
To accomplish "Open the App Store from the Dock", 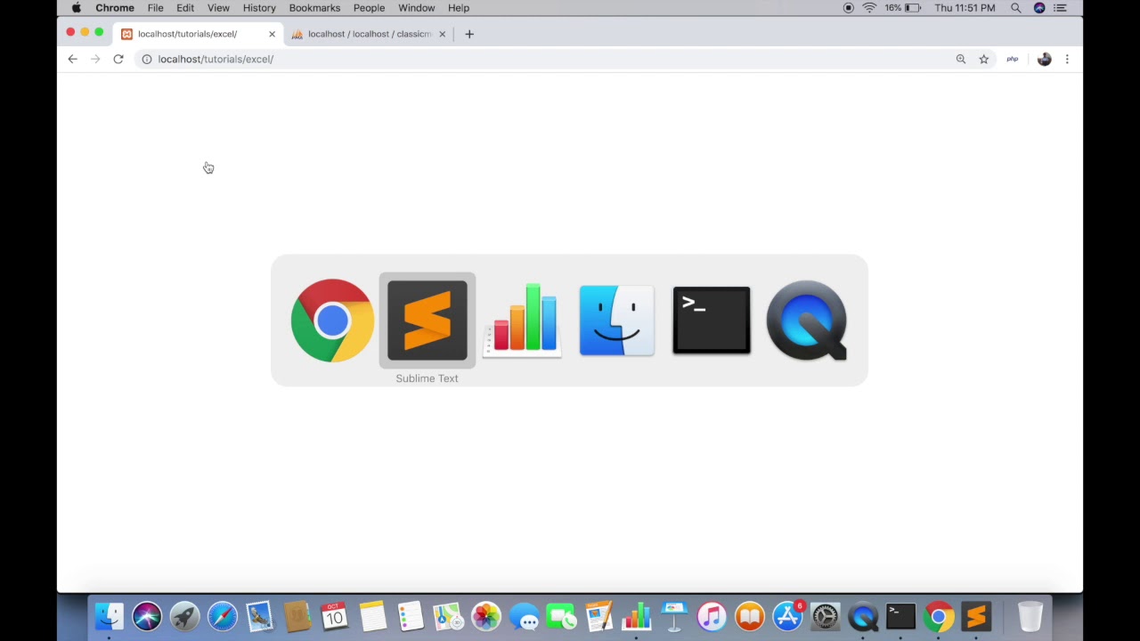I will 787,616.
